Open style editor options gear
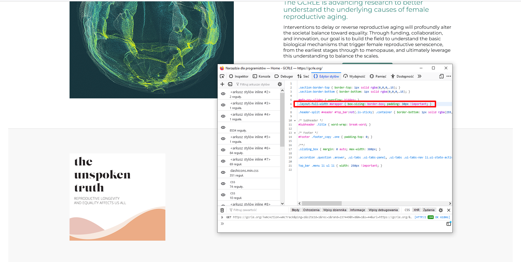 click(280, 84)
